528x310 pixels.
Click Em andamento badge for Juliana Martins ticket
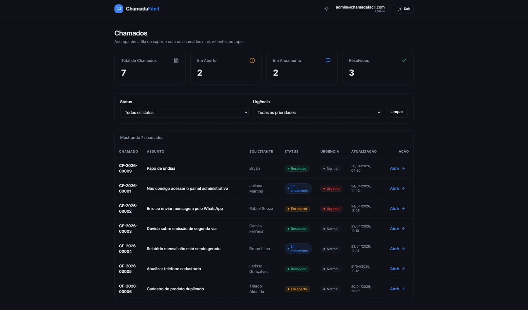pos(298,189)
